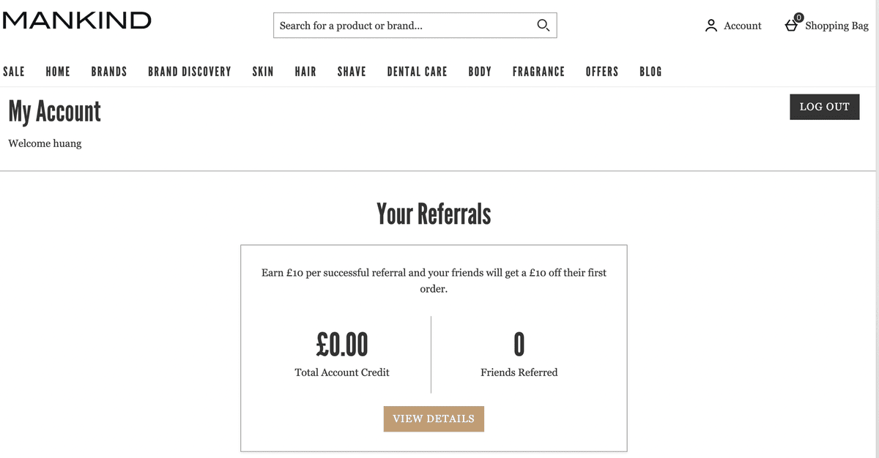Open the FRAGRANCE category
879x458 pixels.
point(538,72)
